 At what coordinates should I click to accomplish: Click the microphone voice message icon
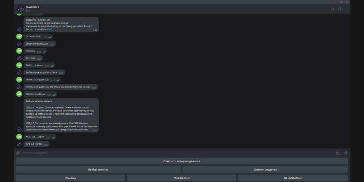point(346,153)
